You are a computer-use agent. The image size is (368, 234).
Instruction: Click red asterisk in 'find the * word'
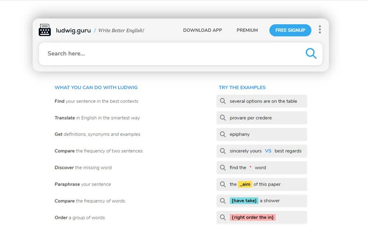[x=250, y=167]
